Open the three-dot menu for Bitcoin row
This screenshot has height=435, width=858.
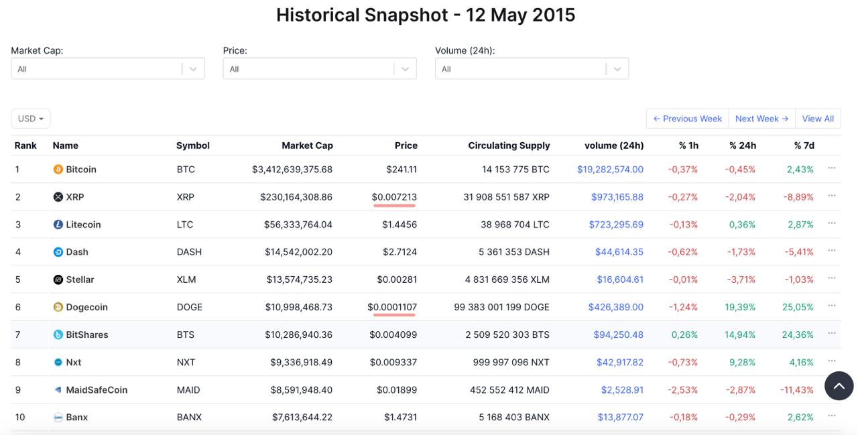[832, 168]
